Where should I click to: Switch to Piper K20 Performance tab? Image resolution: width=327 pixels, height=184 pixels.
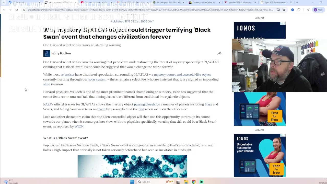click(x=276, y=2)
